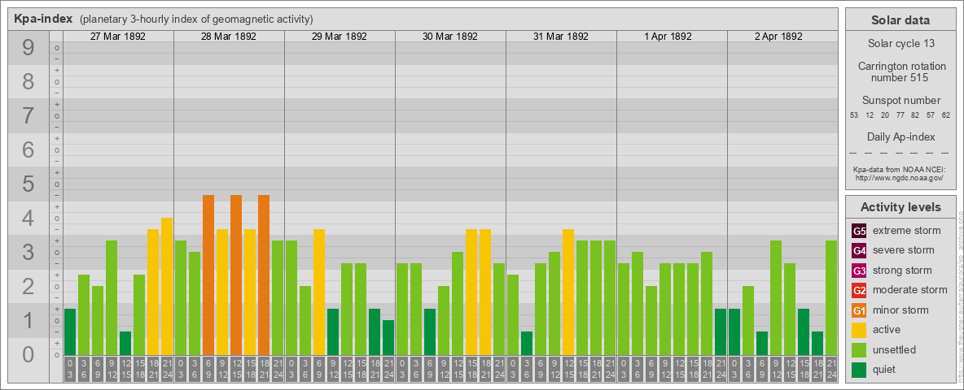Screen dimensions: 964x390
Task: Open the ngdc.noaa.gov data source link
Action: click(x=900, y=177)
